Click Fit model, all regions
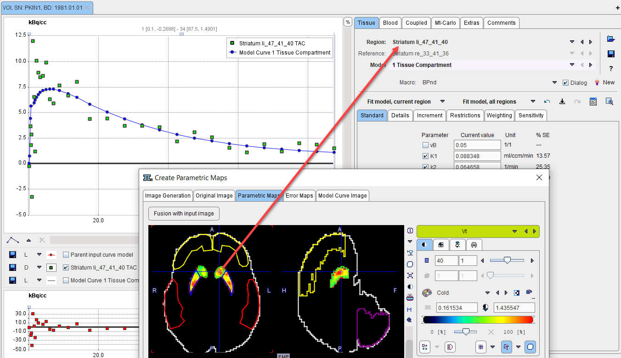 click(x=490, y=101)
